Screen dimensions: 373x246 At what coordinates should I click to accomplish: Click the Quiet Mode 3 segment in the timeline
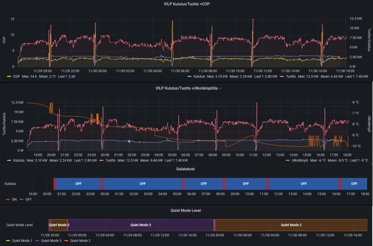pos(141,225)
